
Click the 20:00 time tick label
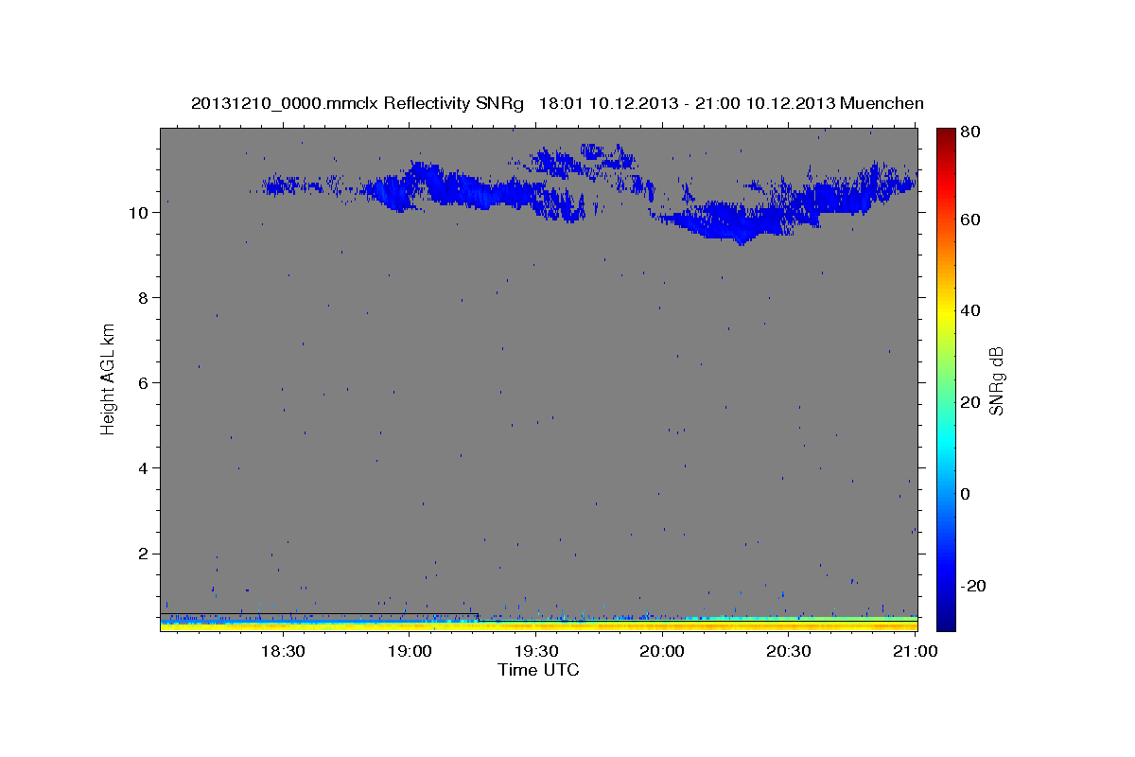coord(662,652)
